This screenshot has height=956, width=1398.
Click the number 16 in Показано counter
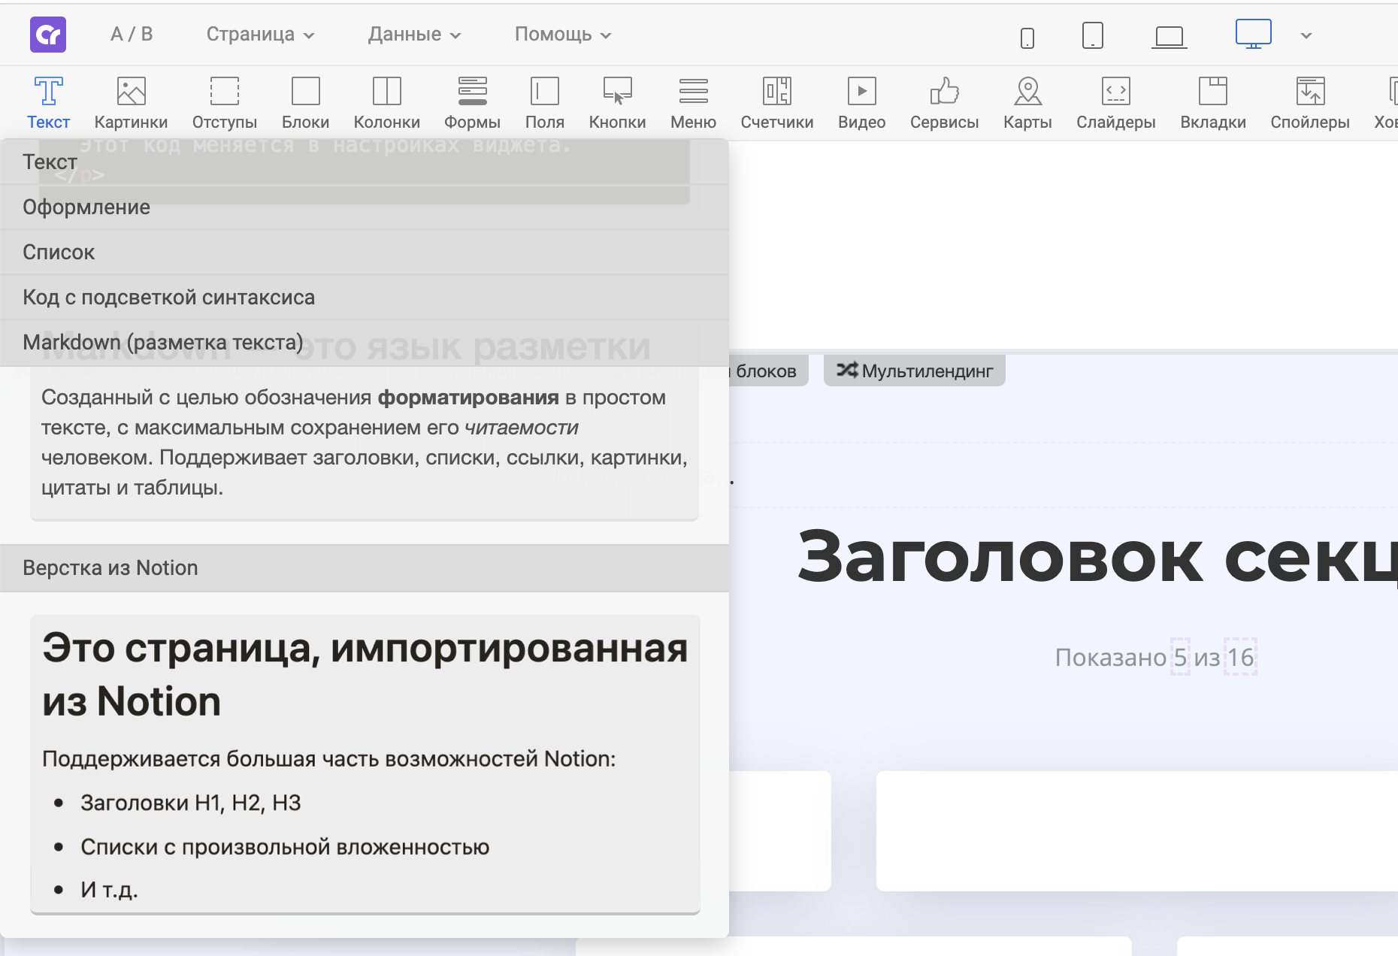coord(1241,657)
